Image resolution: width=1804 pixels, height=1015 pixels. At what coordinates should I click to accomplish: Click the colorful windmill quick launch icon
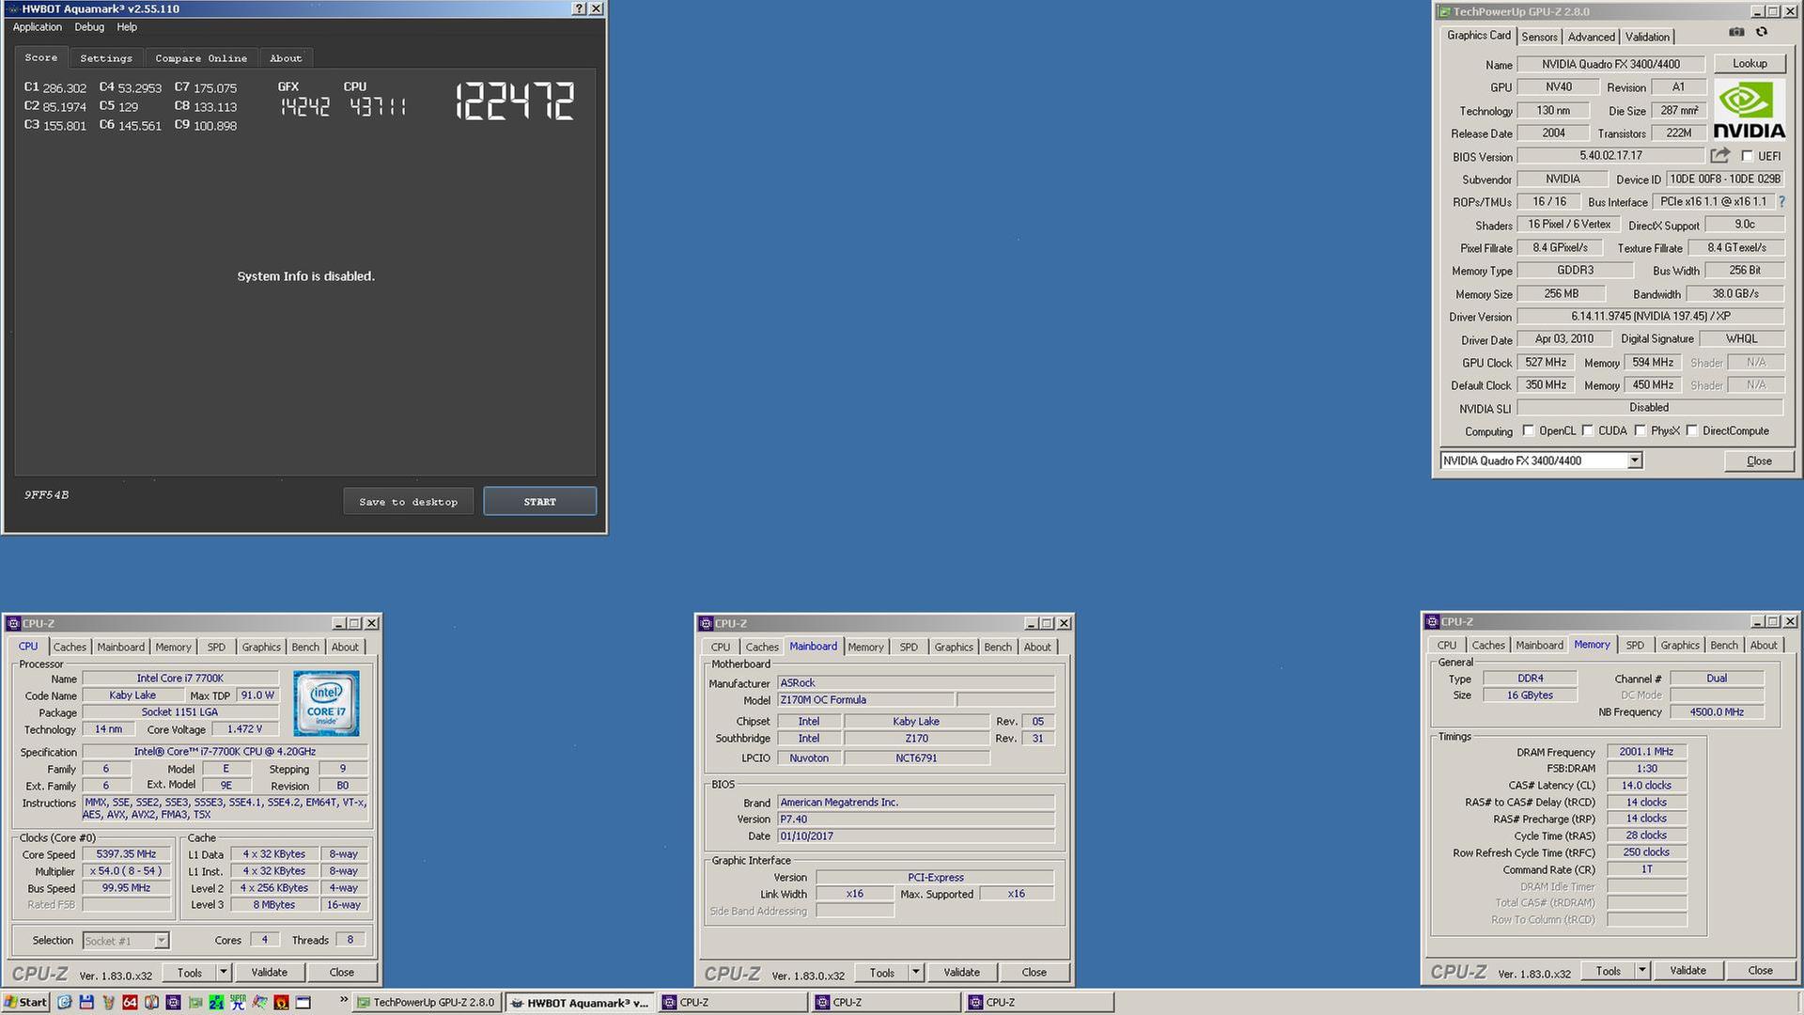(259, 1002)
